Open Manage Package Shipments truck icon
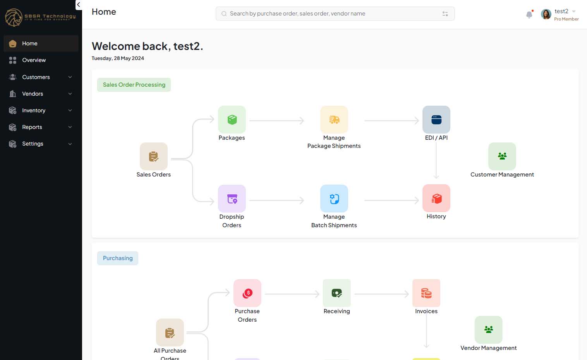587x360 pixels. click(x=334, y=120)
